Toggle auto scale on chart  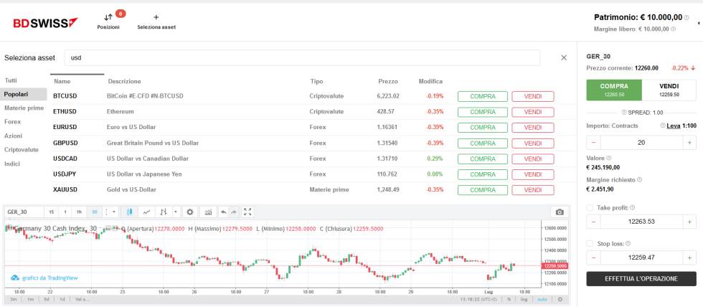[x=542, y=299]
